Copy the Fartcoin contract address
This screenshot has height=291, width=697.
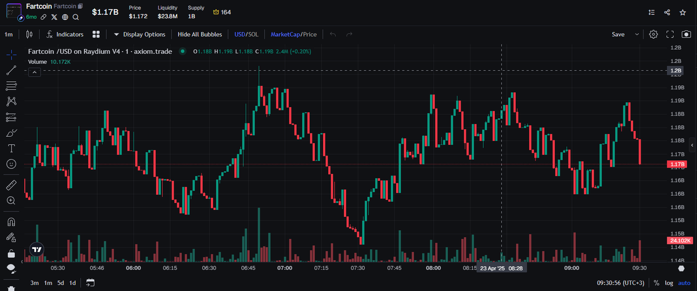pyautogui.click(x=80, y=6)
